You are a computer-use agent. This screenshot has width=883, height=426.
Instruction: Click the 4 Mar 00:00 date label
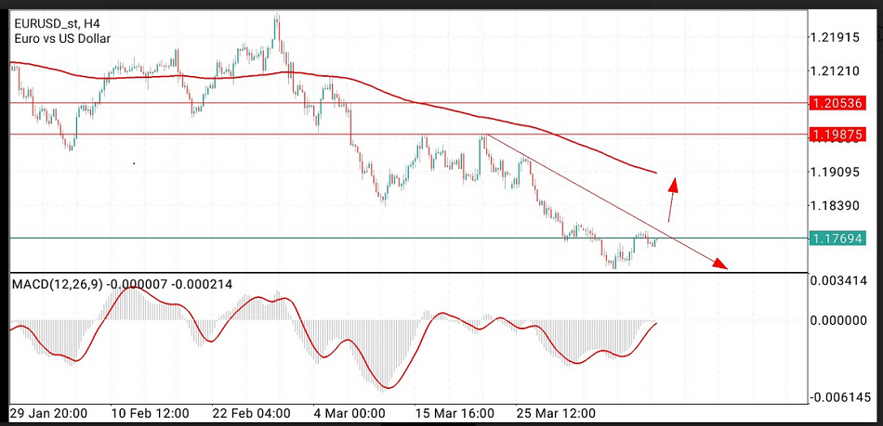349,412
